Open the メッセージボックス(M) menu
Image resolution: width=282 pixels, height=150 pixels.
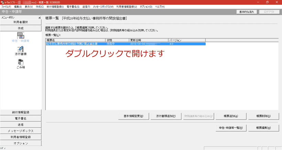103,7
